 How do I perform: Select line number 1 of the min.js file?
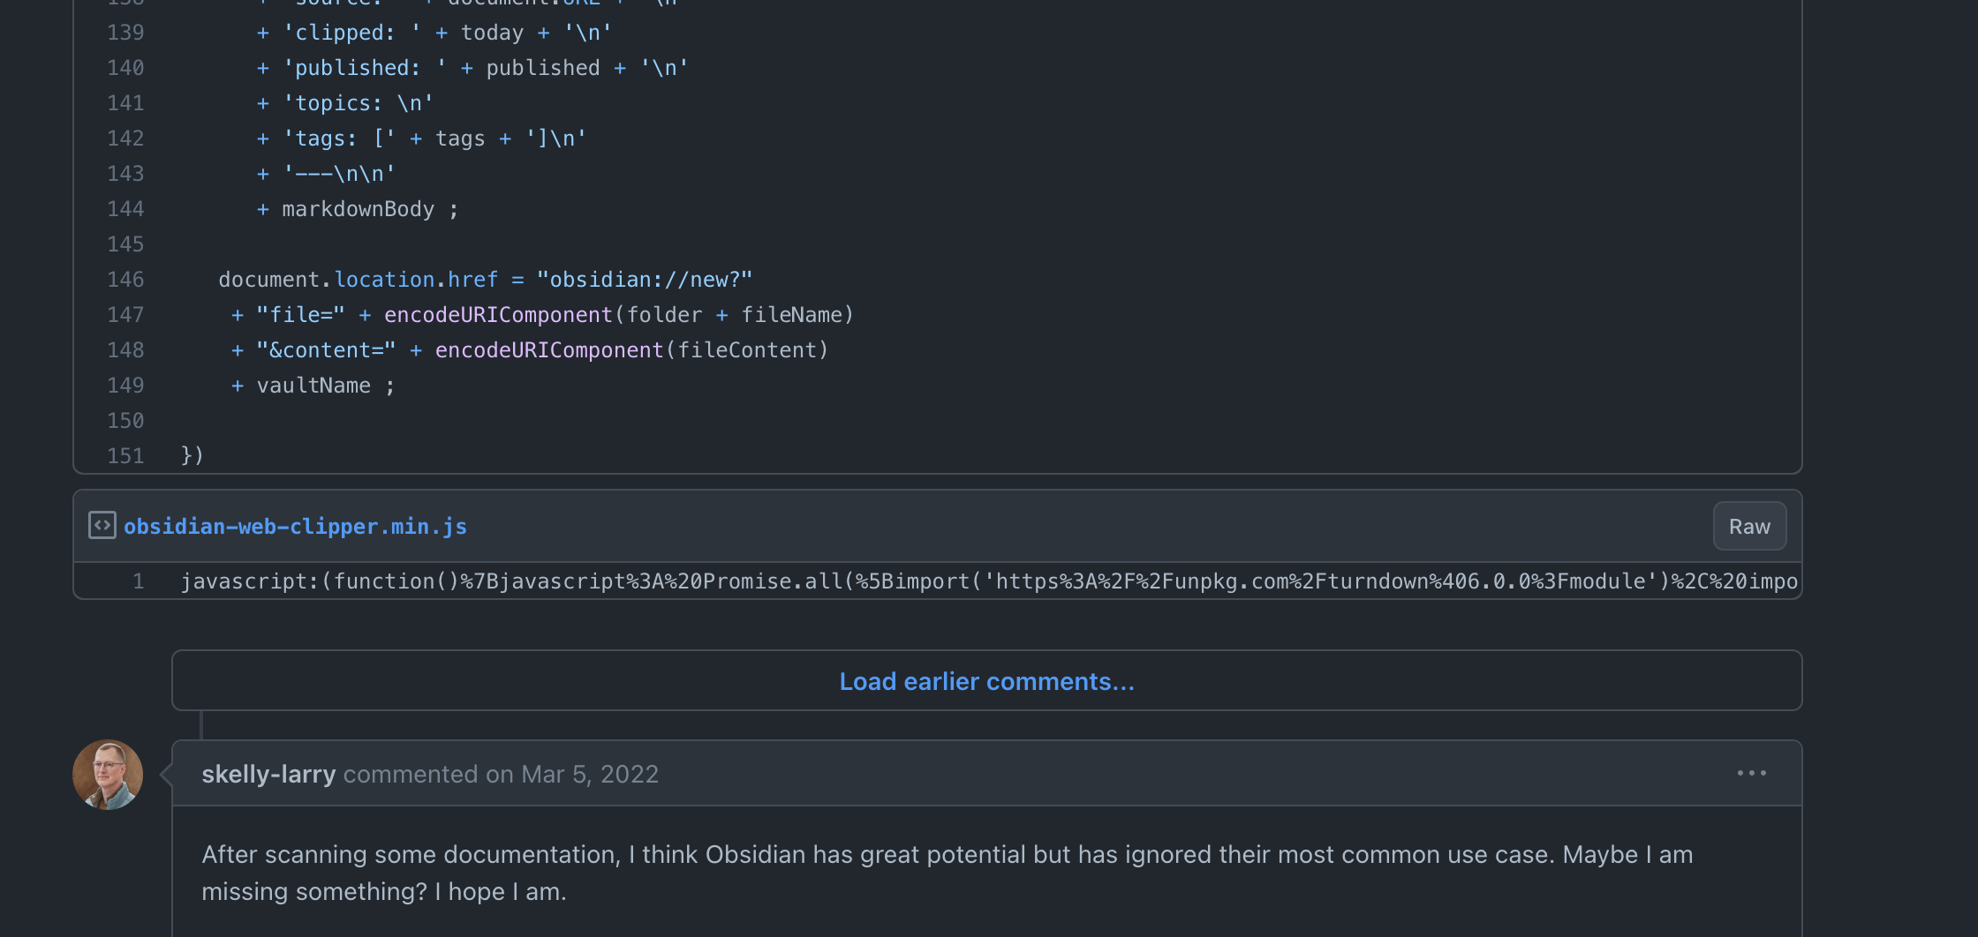pos(138,581)
